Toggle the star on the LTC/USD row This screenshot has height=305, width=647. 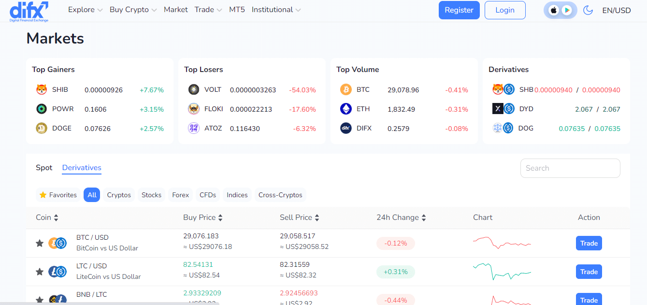pyautogui.click(x=39, y=272)
